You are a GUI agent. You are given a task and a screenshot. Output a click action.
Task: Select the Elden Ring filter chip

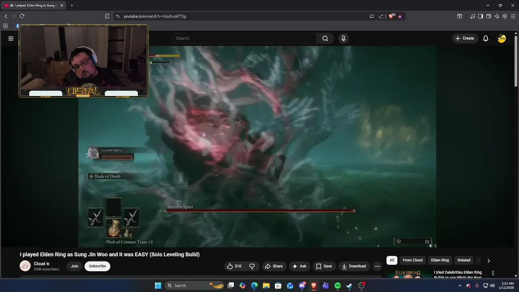point(440,260)
